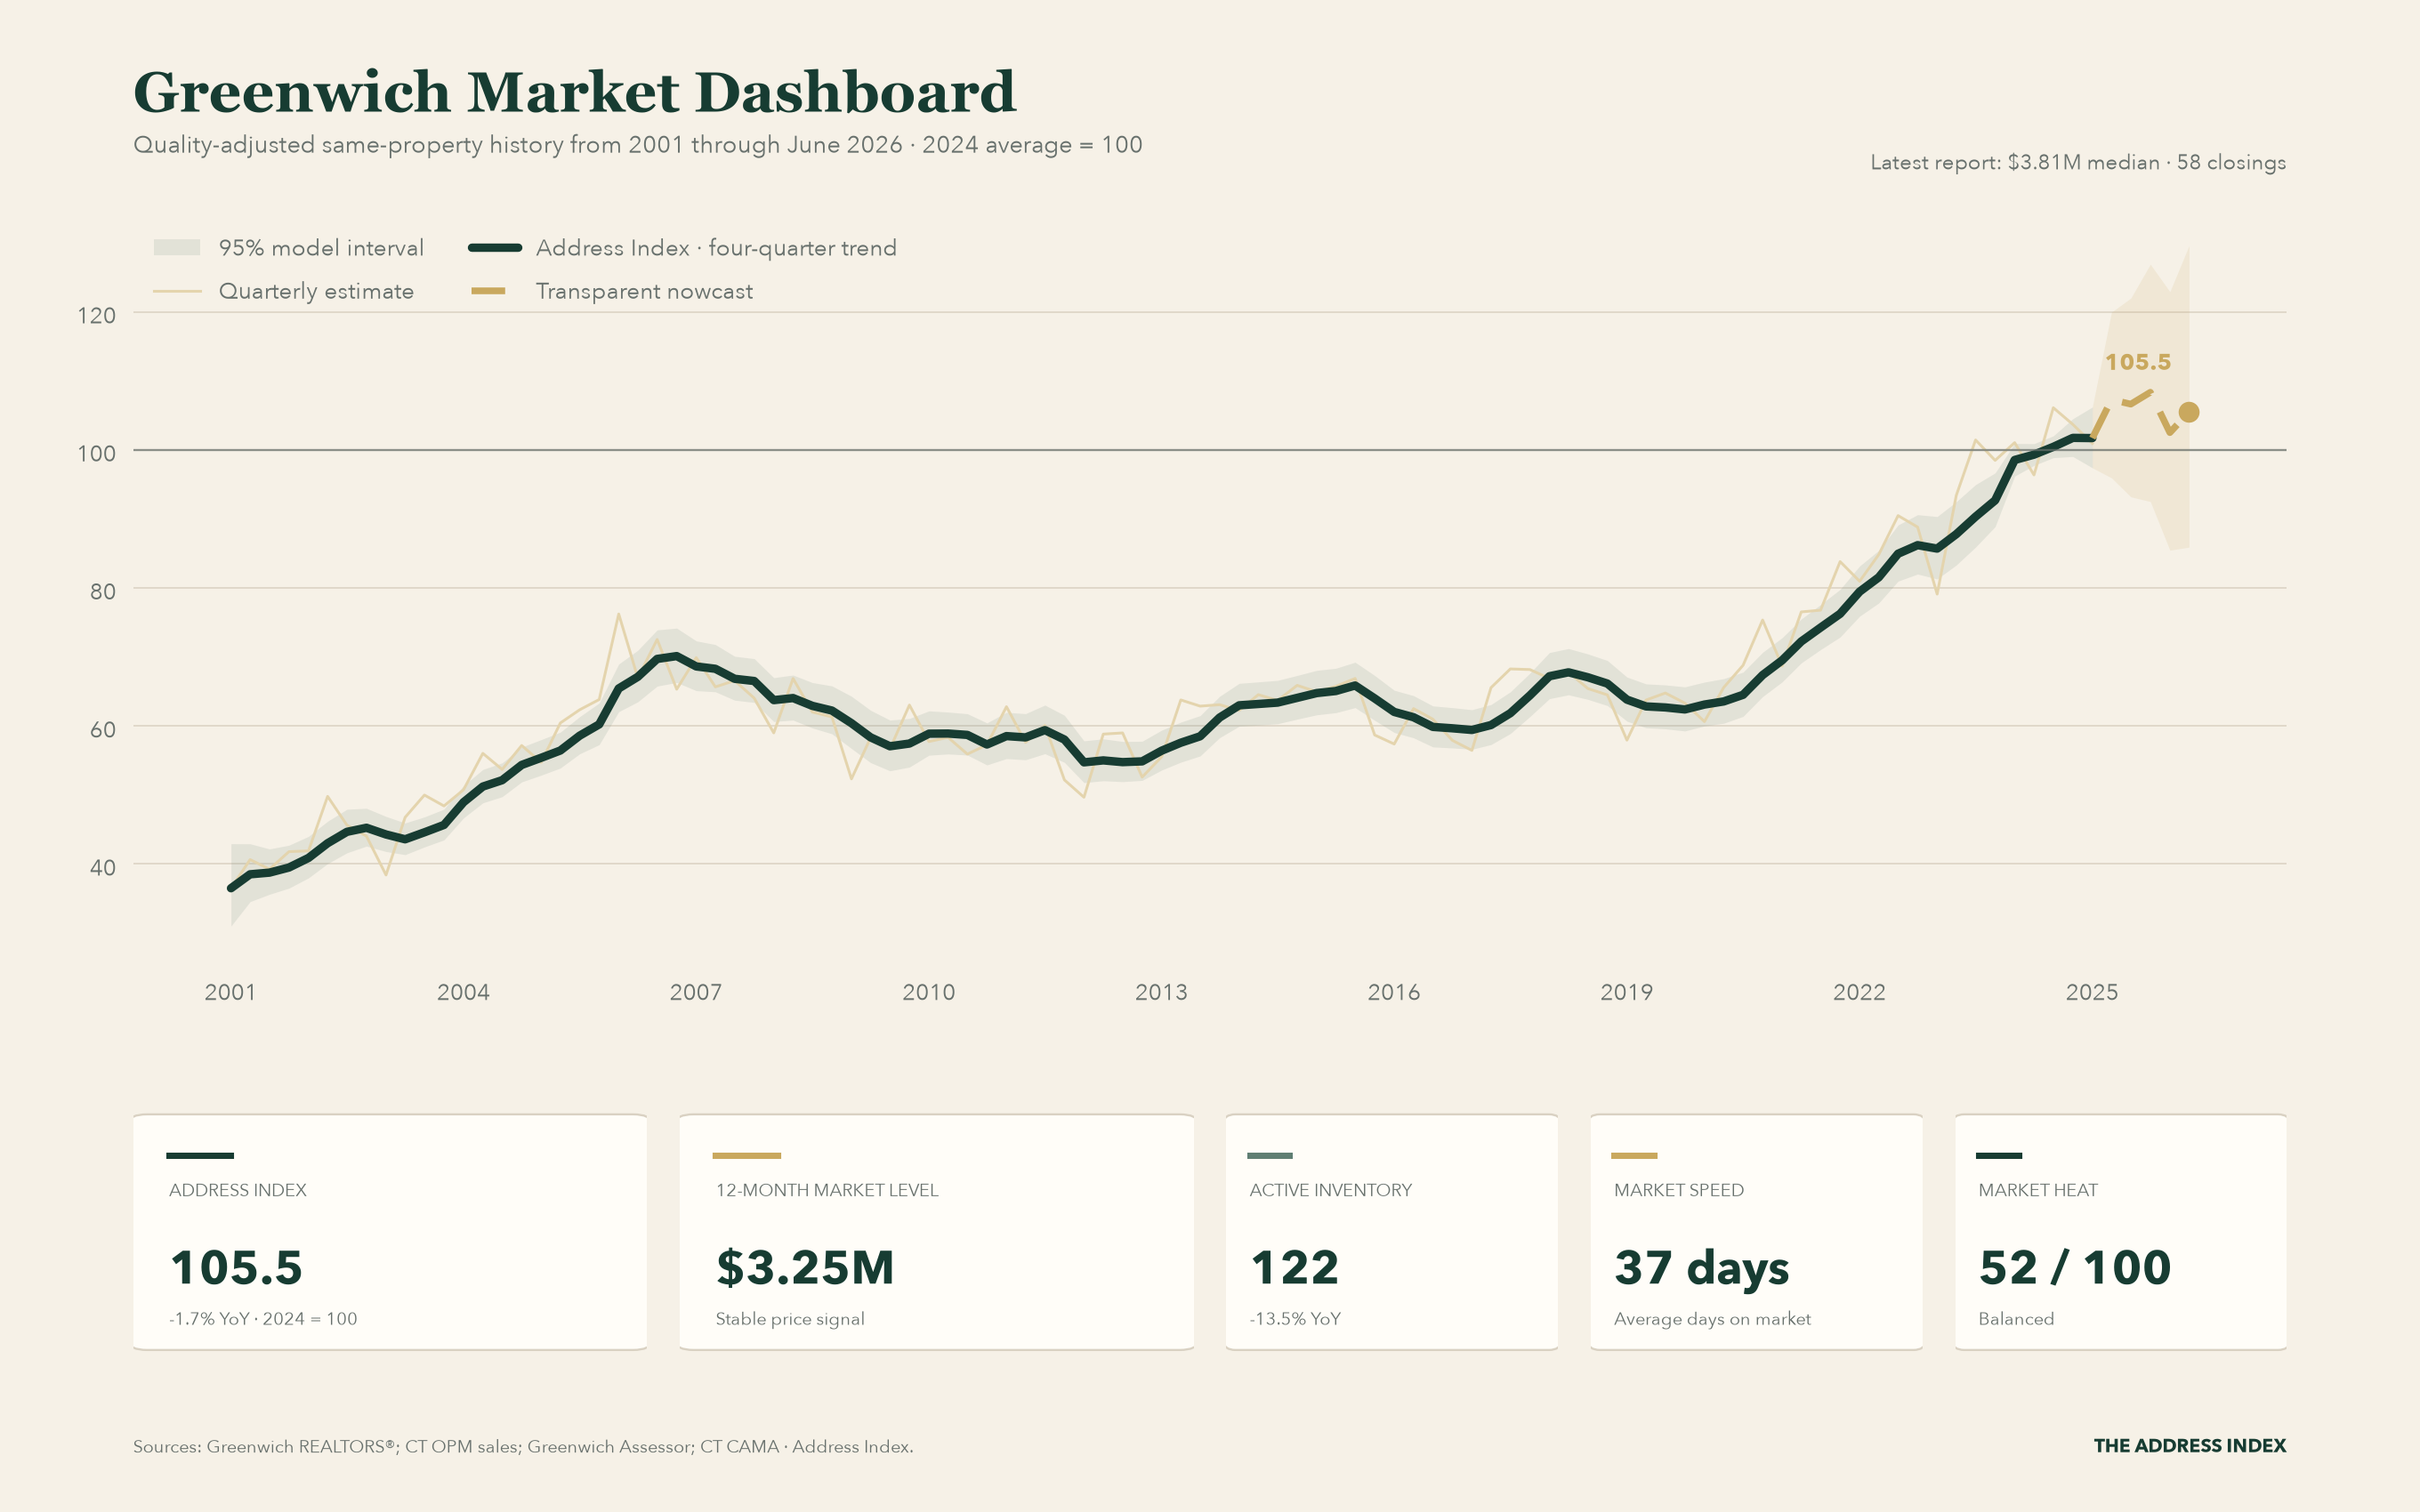
Task: Click the '-13.5% YoY' inventory change
Action: [x=1295, y=1319]
